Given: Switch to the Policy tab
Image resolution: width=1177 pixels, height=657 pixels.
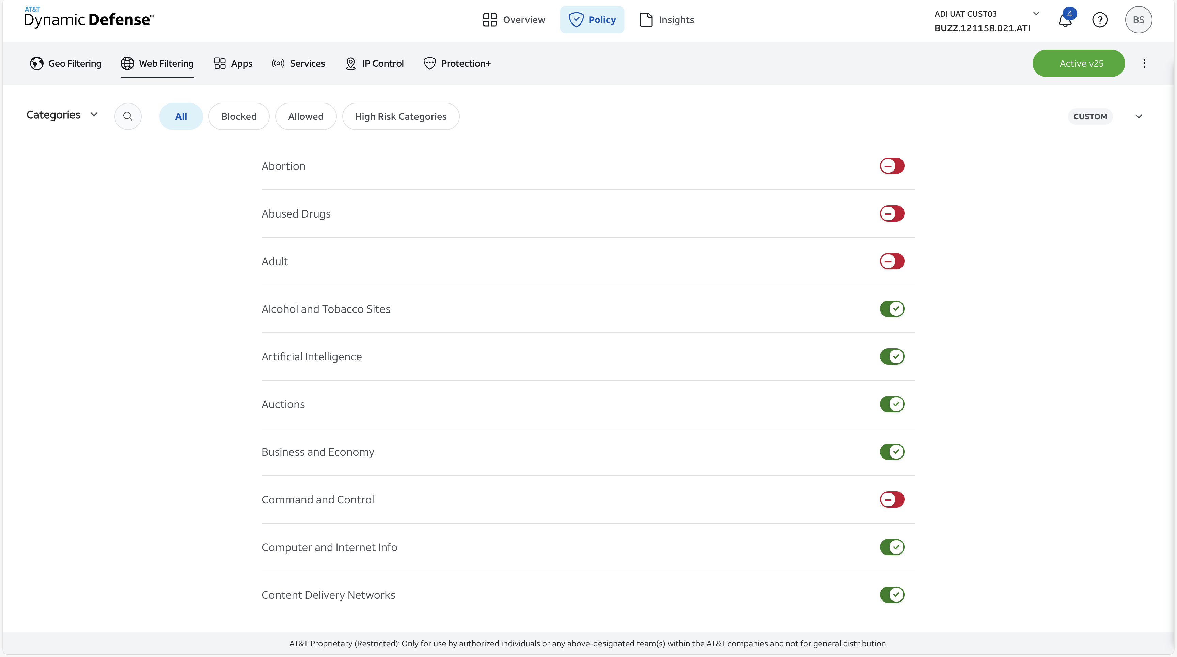Looking at the screenshot, I should pyautogui.click(x=592, y=20).
